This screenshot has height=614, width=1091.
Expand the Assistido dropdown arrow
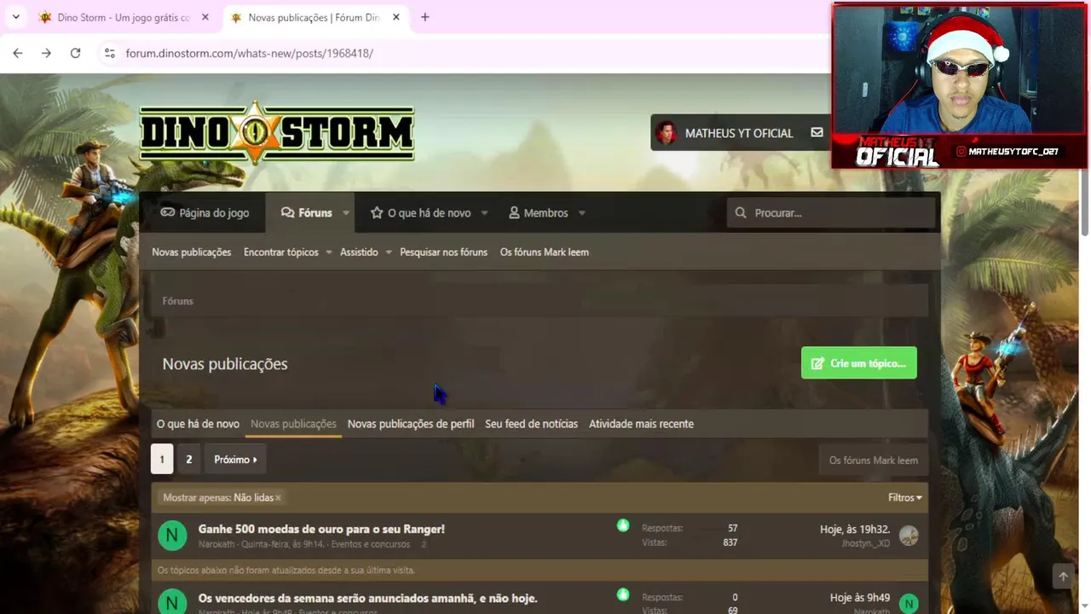click(x=388, y=252)
